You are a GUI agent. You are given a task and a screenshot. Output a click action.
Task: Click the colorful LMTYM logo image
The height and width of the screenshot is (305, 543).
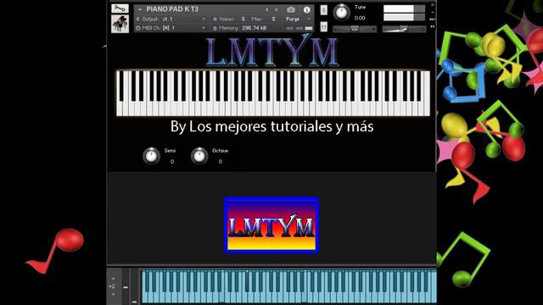271,225
